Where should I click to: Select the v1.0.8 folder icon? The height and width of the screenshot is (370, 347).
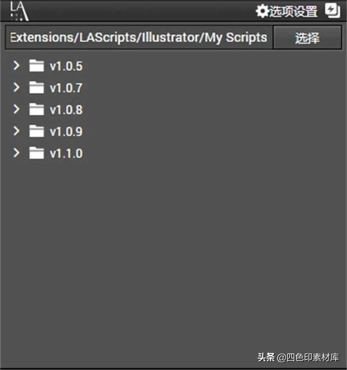pos(36,109)
